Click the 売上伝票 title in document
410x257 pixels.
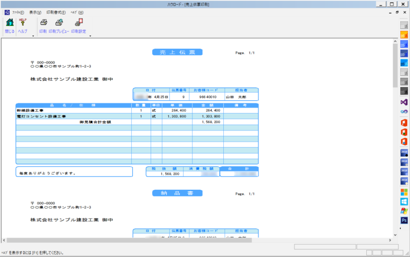(177, 52)
